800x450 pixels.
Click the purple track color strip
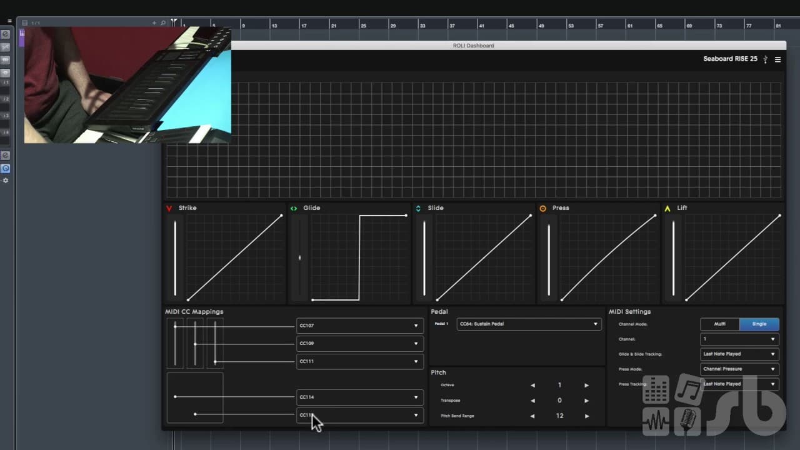(22, 37)
